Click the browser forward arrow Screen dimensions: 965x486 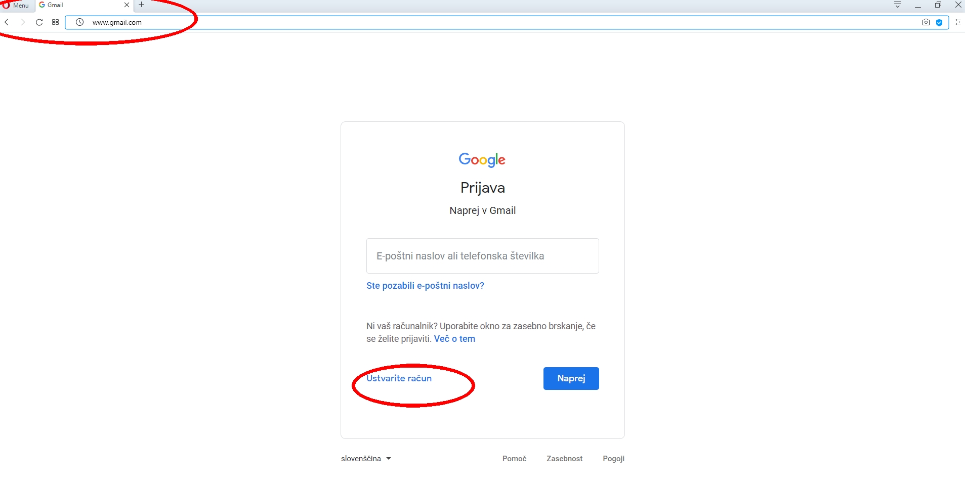point(23,22)
